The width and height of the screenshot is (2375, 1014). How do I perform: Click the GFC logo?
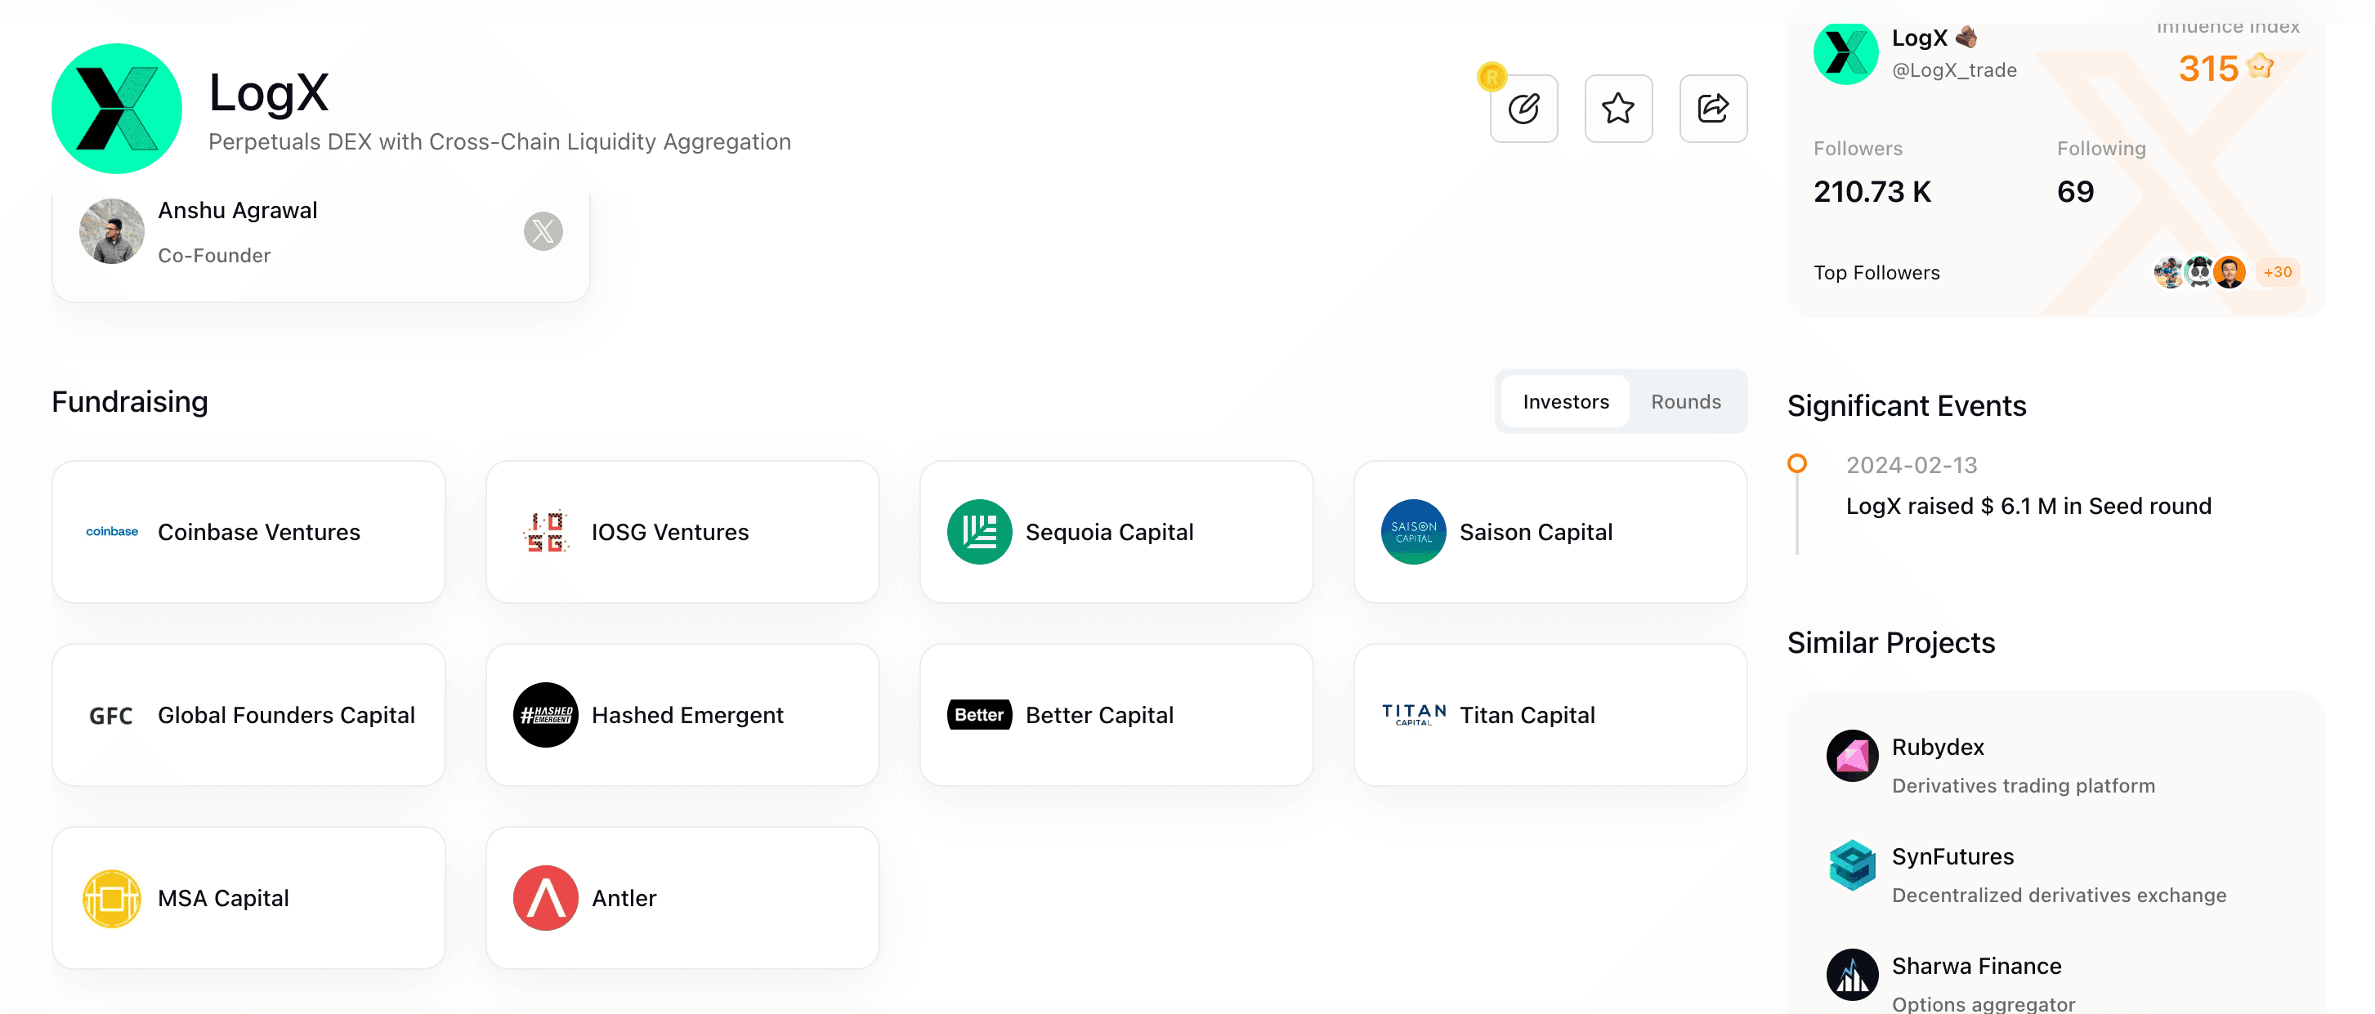(112, 715)
